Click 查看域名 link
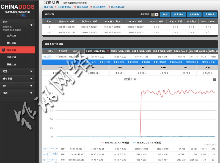The image size is (220, 163). click(x=146, y=62)
